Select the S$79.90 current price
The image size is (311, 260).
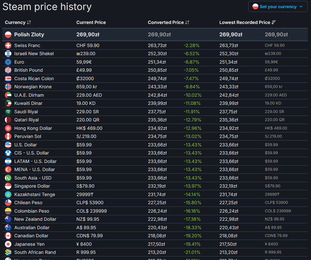[x=86, y=186]
